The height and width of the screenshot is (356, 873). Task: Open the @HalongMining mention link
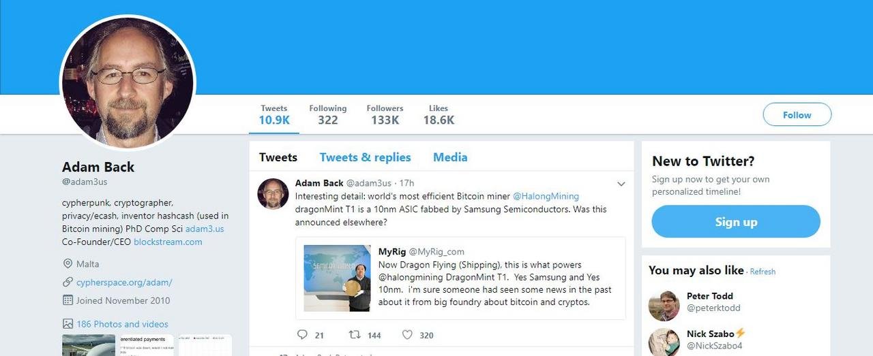point(546,196)
